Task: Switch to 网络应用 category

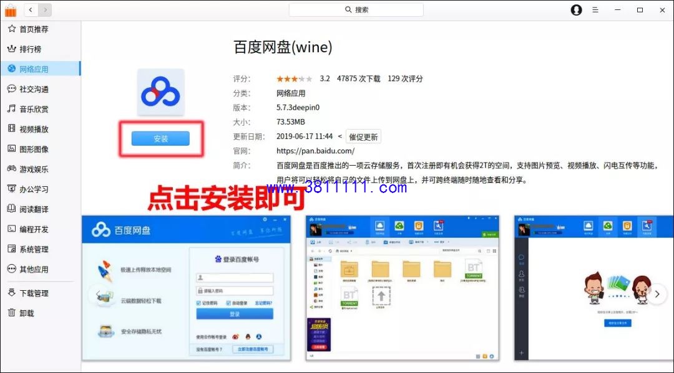Action: pyautogui.click(x=41, y=68)
